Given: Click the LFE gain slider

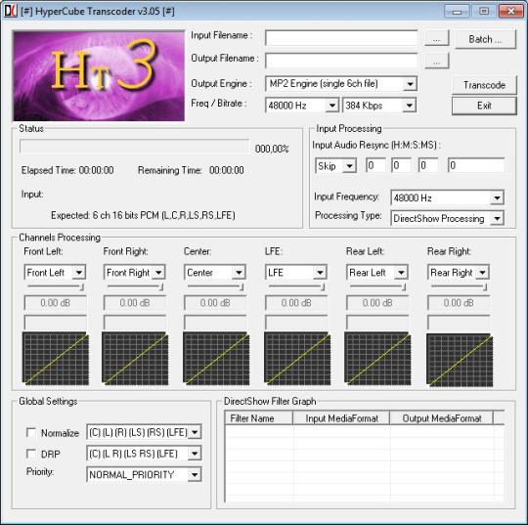Looking at the screenshot, I should click(x=296, y=286).
